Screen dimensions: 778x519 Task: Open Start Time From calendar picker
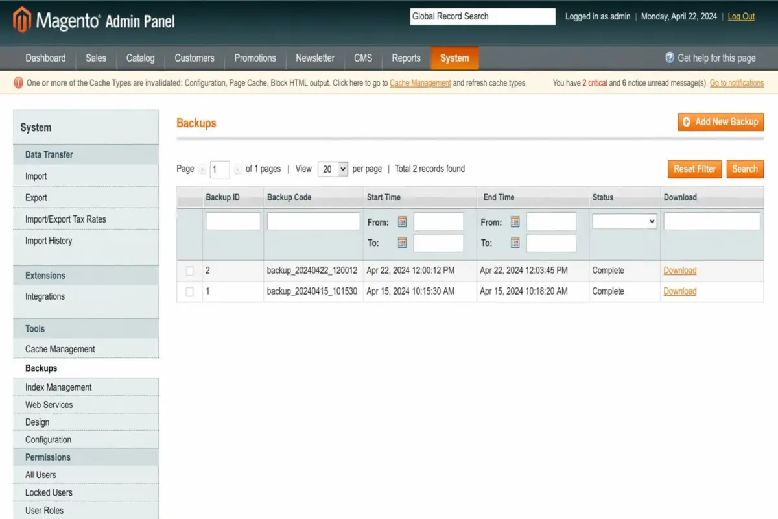pos(402,222)
